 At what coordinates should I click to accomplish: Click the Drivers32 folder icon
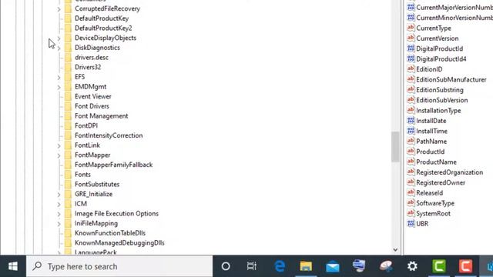coord(68,67)
